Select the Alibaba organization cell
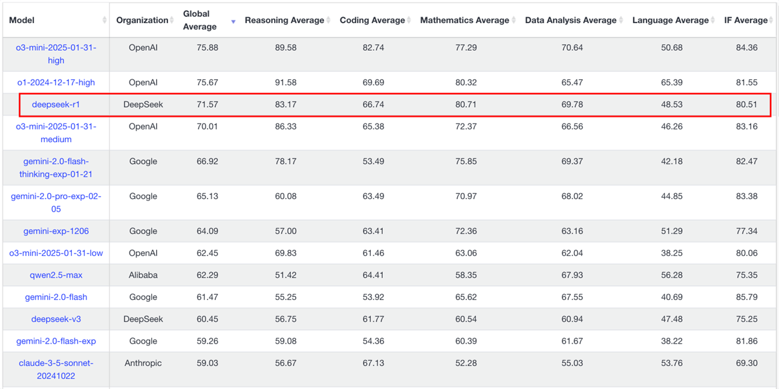This screenshot has height=389, width=779. coord(143,275)
